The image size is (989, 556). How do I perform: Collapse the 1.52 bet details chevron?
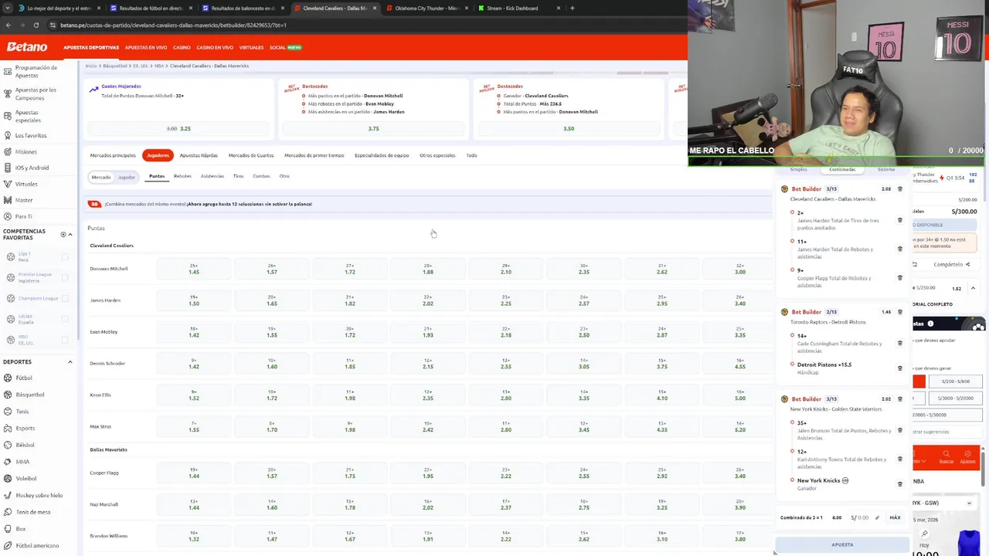pyautogui.click(x=973, y=288)
